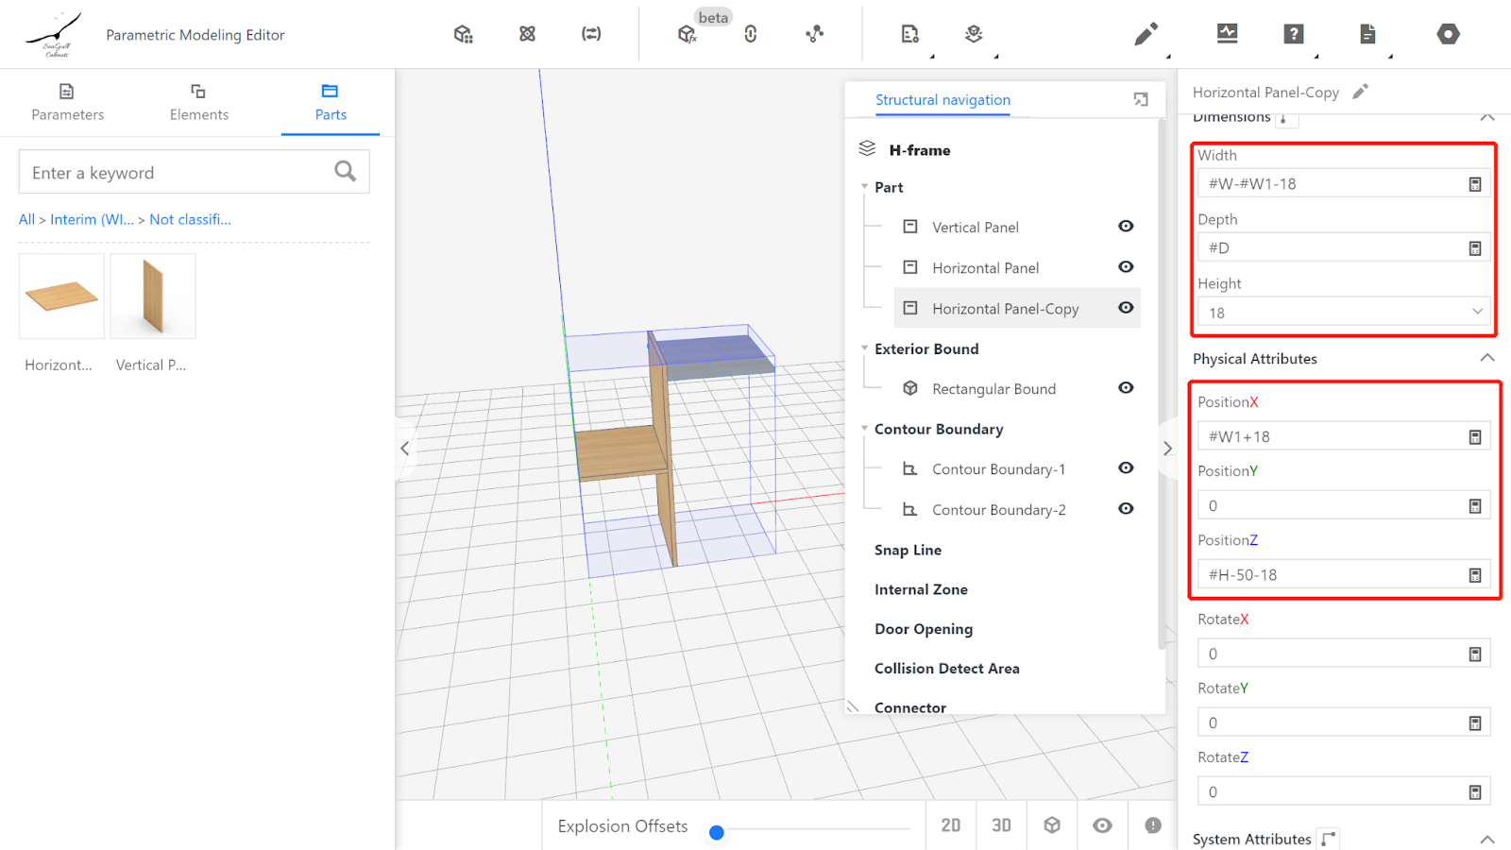Click the All breadcrumb link
This screenshot has width=1511, height=850.
(26, 219)
